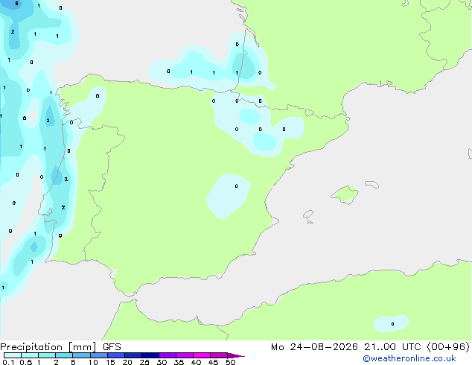Click the light rain patch in central-eastern Spain
The image size is (472, 365).
229,196
